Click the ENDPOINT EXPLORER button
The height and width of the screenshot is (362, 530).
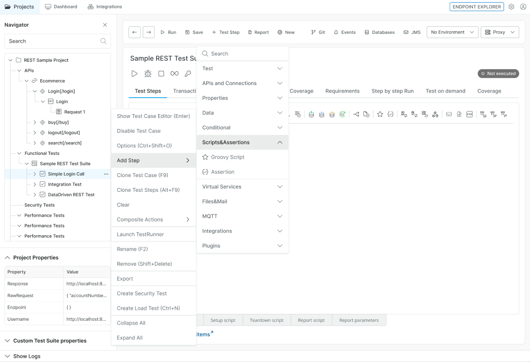point(477,7)
